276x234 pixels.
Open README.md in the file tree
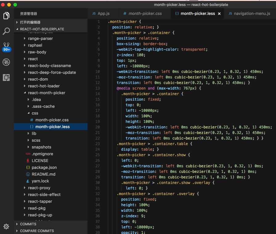click(43, 174)
